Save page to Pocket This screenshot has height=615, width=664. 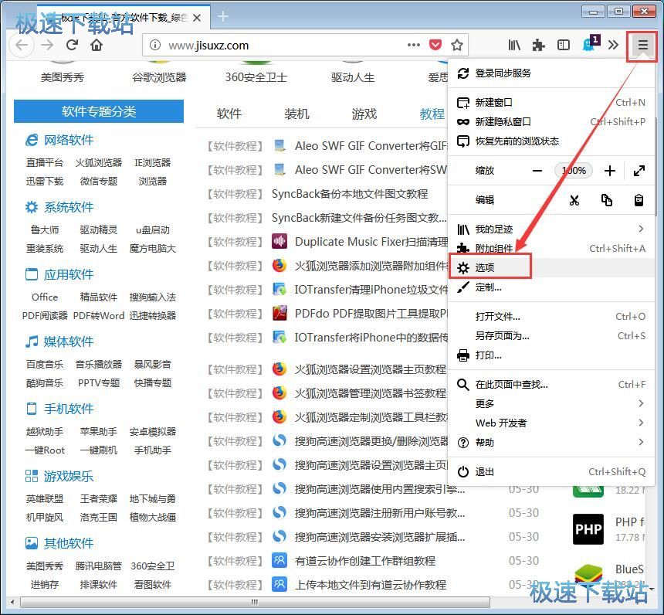point(435,45)
